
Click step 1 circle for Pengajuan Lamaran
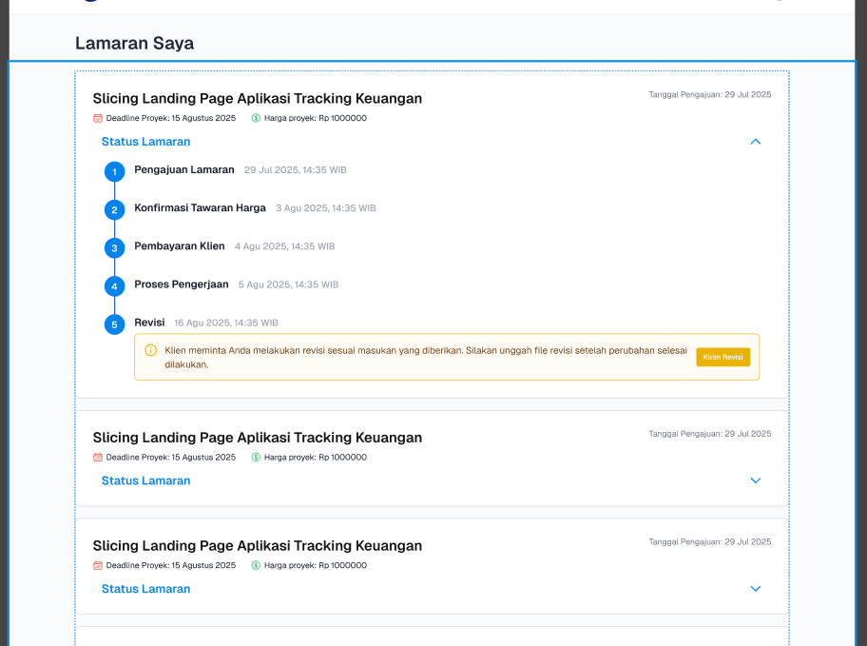coord(114,172)
